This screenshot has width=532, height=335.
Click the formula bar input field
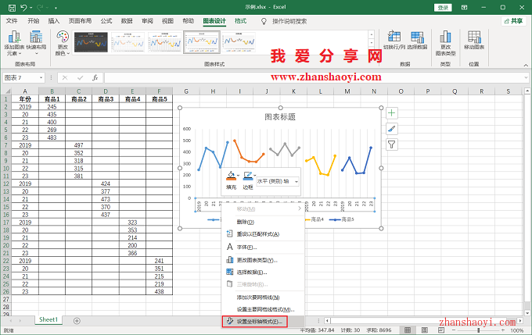point(314,78)
